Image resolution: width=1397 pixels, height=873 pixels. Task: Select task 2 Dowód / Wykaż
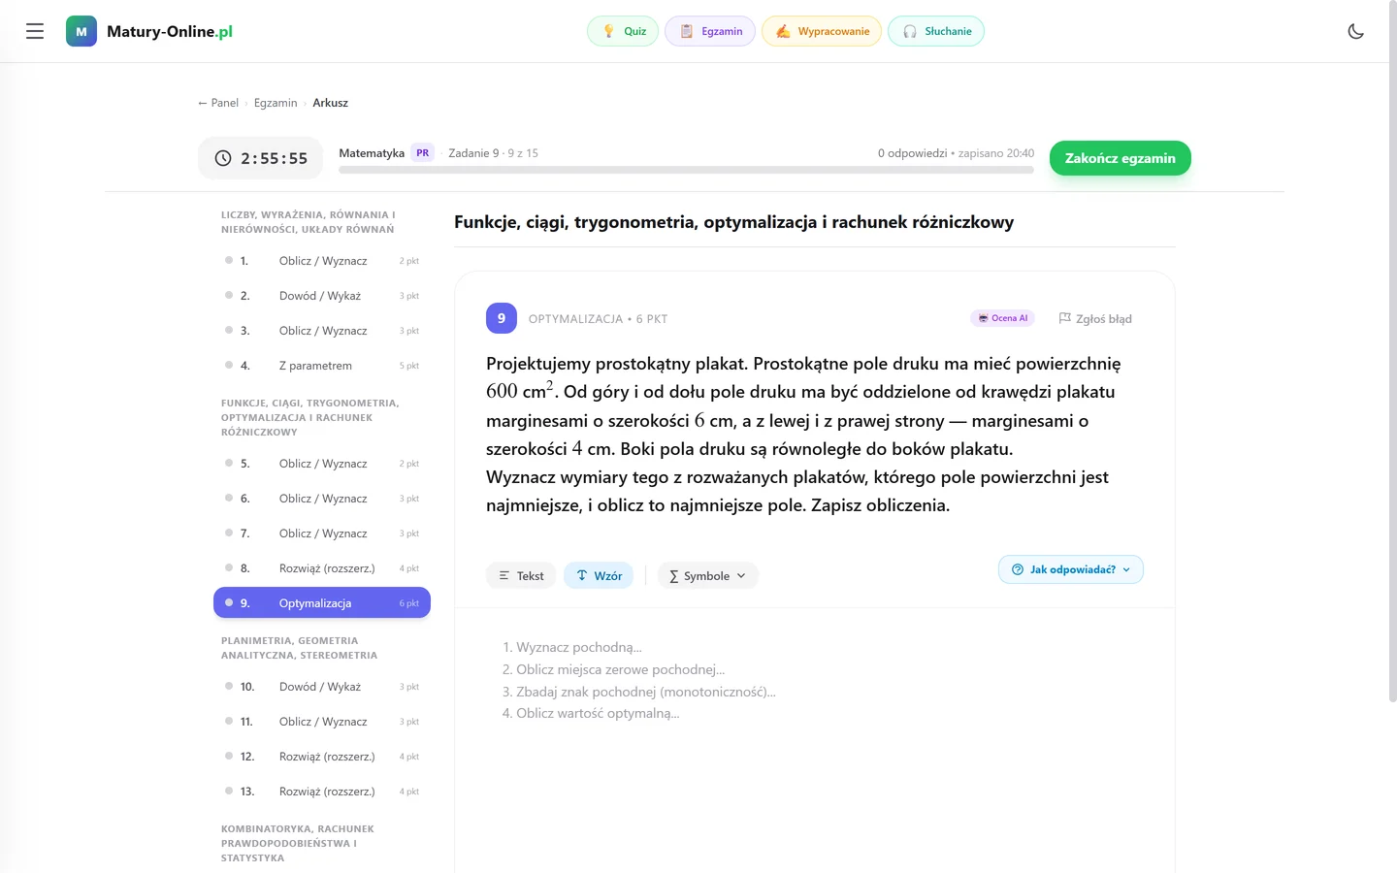click(x=322, y=296)
